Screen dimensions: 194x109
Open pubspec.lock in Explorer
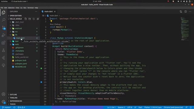[21, 61]
